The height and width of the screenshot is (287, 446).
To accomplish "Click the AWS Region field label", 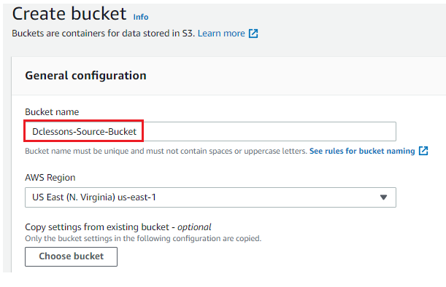I will click(50, 178).
